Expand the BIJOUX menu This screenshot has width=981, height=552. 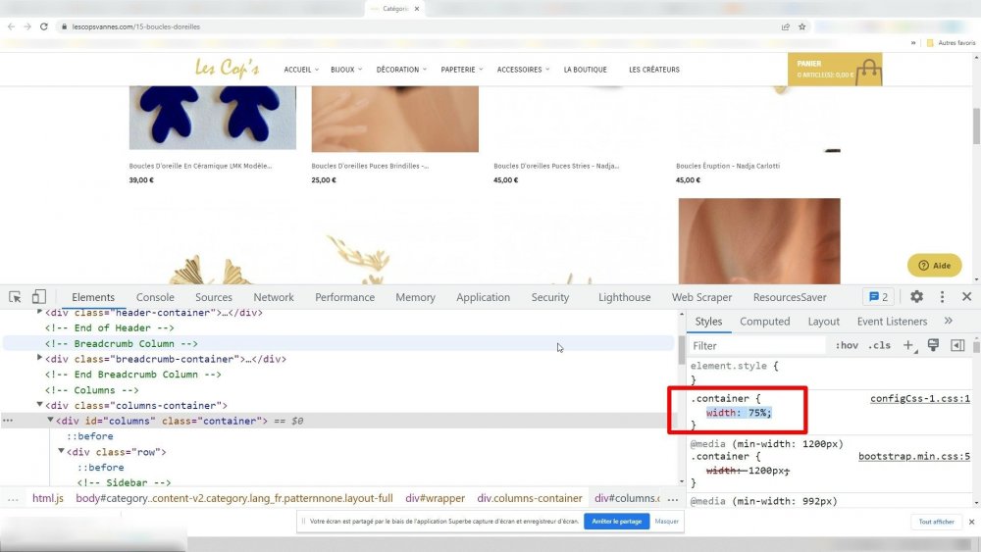[346, 70]
